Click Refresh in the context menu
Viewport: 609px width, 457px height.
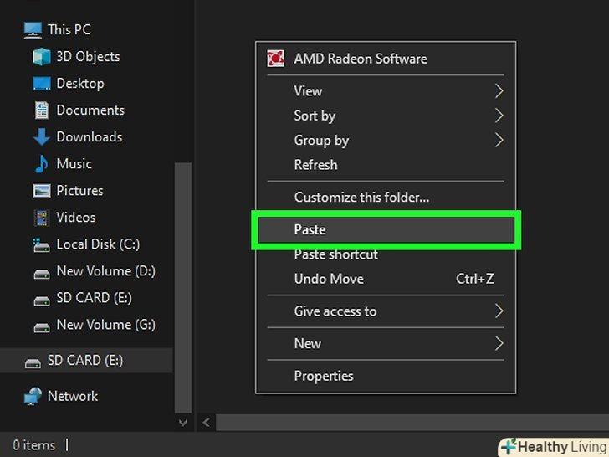pyautogui.click(x=316, y=165)
